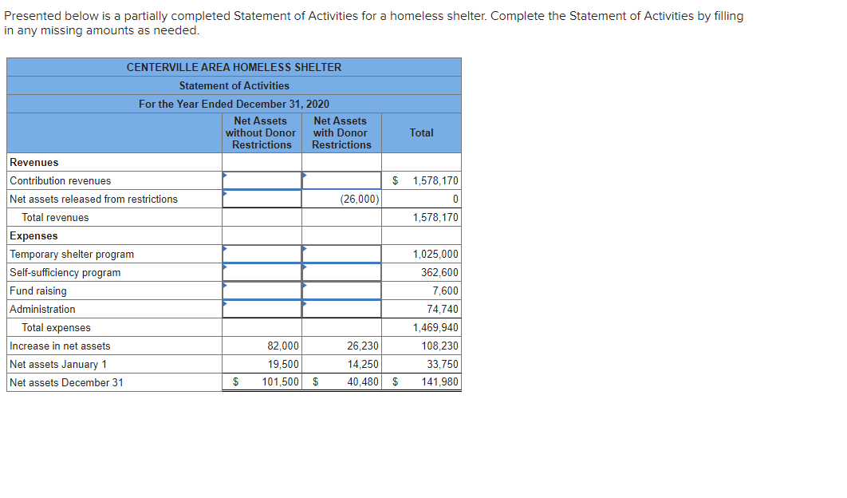Click Fund raising without donor restrictions input

(262, 291)
